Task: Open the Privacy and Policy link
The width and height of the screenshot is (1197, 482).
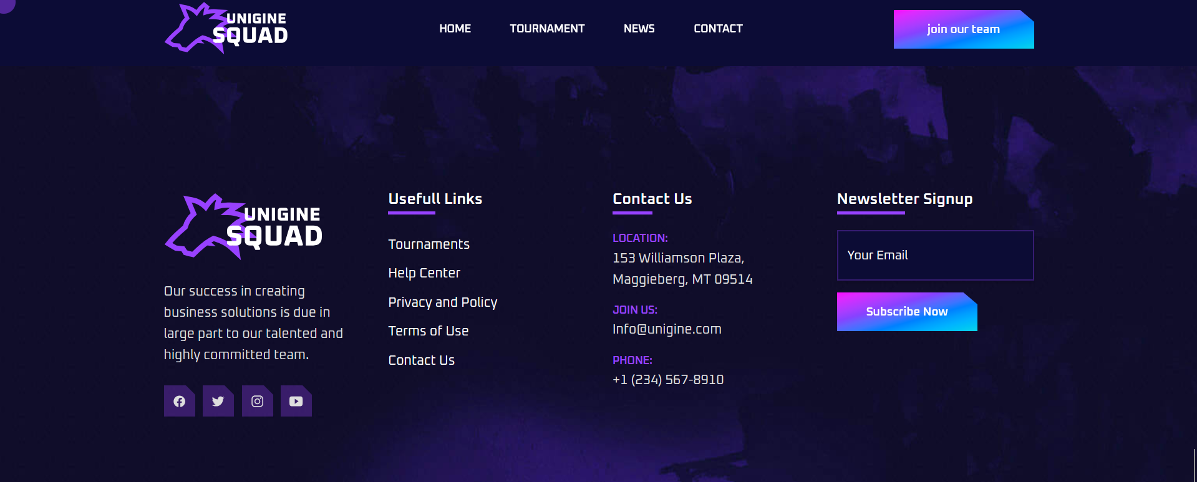Action: pyautogui.click(x=443, y=302)
